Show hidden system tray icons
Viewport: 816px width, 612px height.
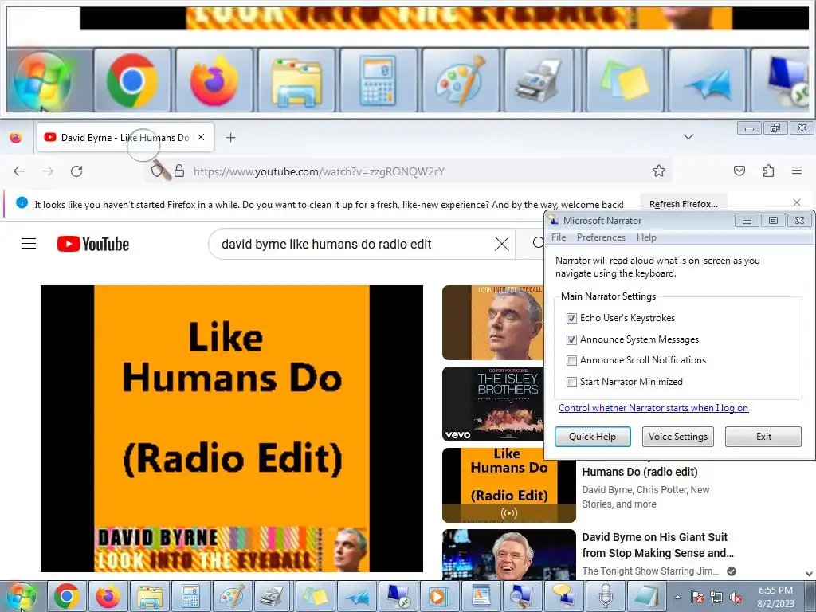[x=677, y=597]
